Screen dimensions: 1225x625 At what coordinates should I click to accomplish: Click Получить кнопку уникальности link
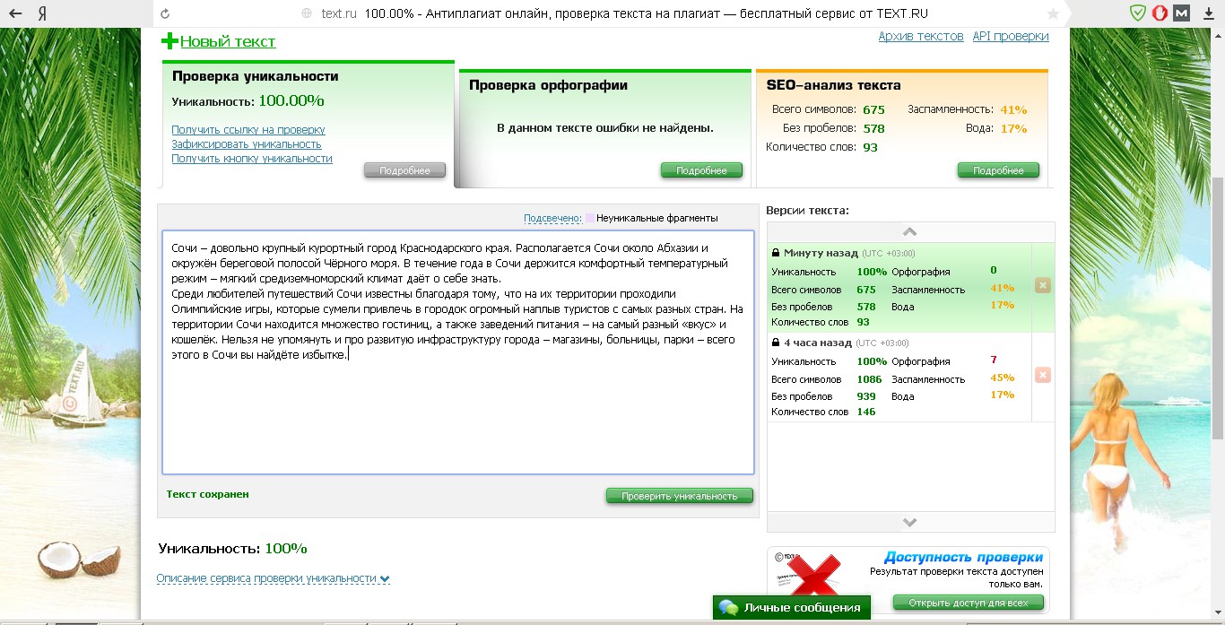tap(252, 159)
